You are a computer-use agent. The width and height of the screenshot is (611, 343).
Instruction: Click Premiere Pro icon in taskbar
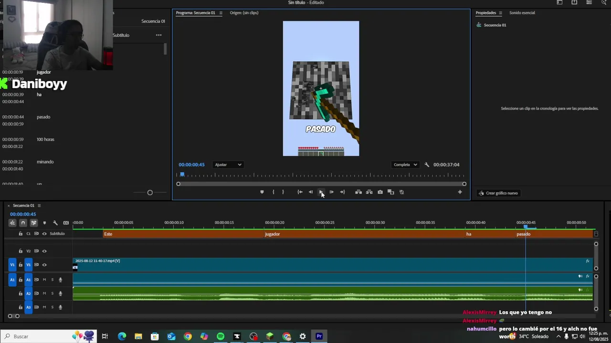point(319,336)
